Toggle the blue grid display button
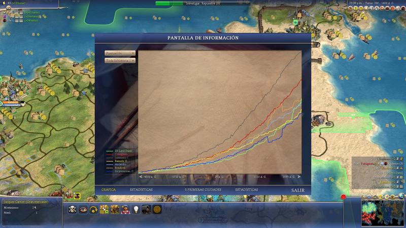This screenshot has height=228, width=406. click(369, 197)
